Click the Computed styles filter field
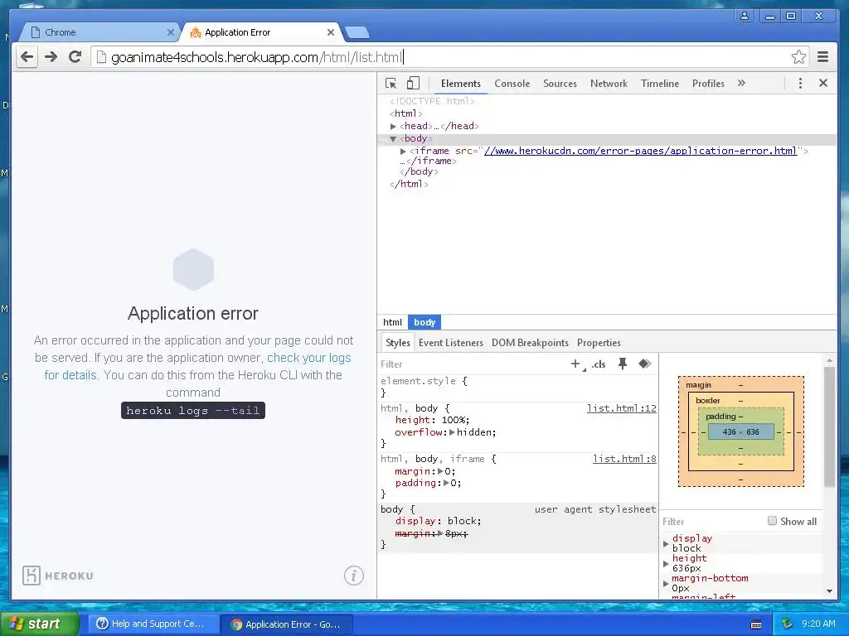The width and height of the screenshot is (849, 636). coord(710,522)
